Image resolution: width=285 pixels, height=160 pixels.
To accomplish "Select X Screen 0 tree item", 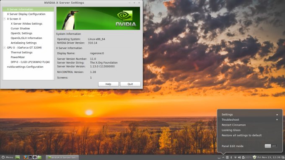I will [14, 19].
